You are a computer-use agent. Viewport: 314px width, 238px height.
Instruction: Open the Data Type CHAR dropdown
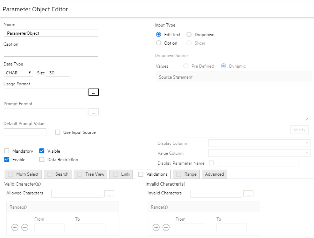point(19,73)
